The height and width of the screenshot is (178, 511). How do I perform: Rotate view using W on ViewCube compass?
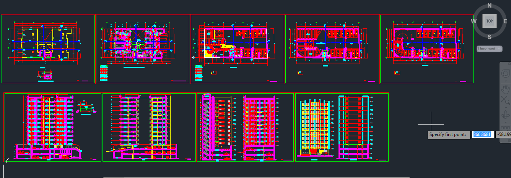pyautogui.click(x=474, y=21)
